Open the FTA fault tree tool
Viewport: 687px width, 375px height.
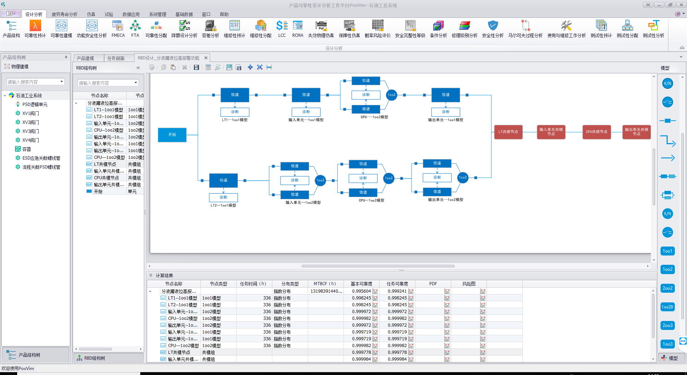point(135,29)
